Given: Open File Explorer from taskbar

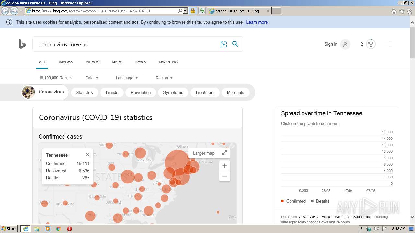Looking at the screenshot, I should [37, 229].
